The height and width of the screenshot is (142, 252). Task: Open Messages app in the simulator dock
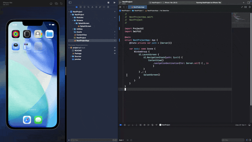tap(38, 120)
